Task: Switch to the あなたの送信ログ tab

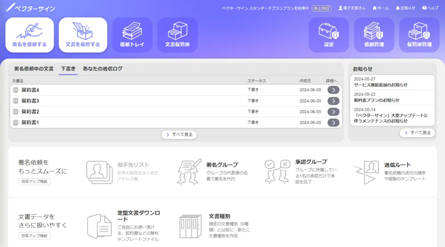Action: 102,69
